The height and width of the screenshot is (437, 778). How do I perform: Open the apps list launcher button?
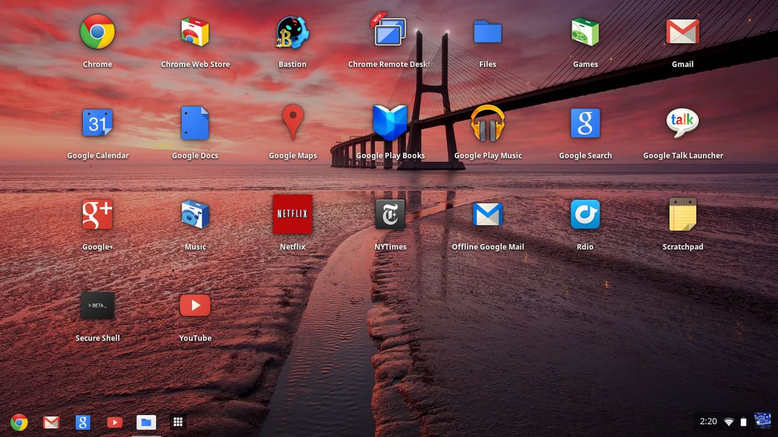177,421
